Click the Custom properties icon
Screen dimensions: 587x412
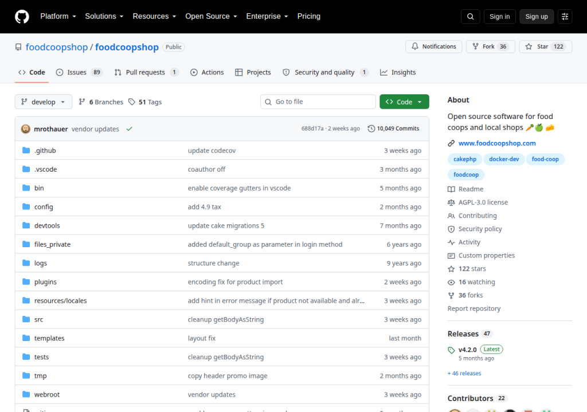click(x=451, y=256)
